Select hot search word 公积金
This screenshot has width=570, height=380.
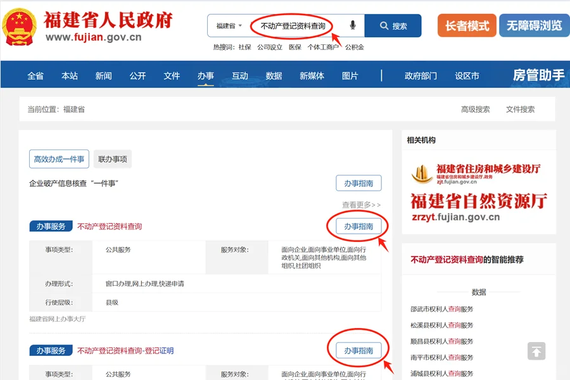pos(355,47)
